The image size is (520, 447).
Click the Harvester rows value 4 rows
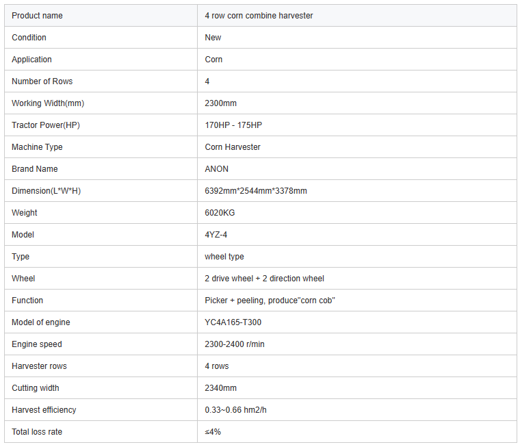(x=217, y=366)
